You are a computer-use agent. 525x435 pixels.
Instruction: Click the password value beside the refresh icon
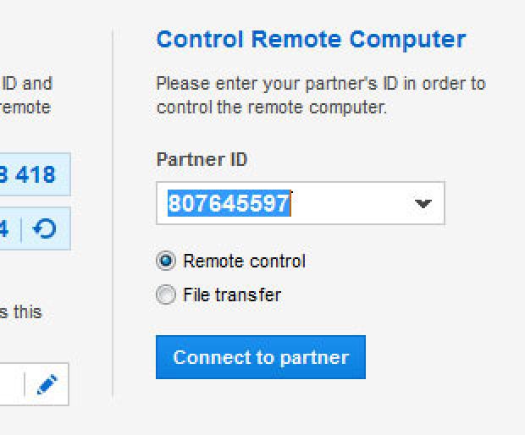(x=4, y=229)
